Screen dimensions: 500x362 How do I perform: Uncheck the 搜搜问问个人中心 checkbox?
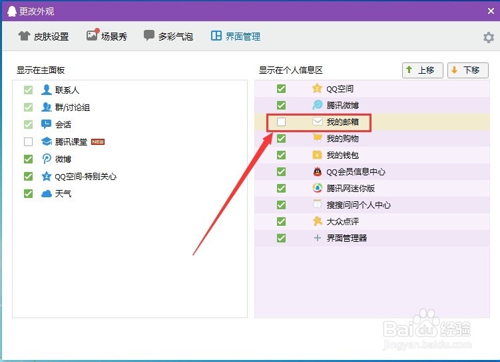pyautogui.click(x=281, y=205)
